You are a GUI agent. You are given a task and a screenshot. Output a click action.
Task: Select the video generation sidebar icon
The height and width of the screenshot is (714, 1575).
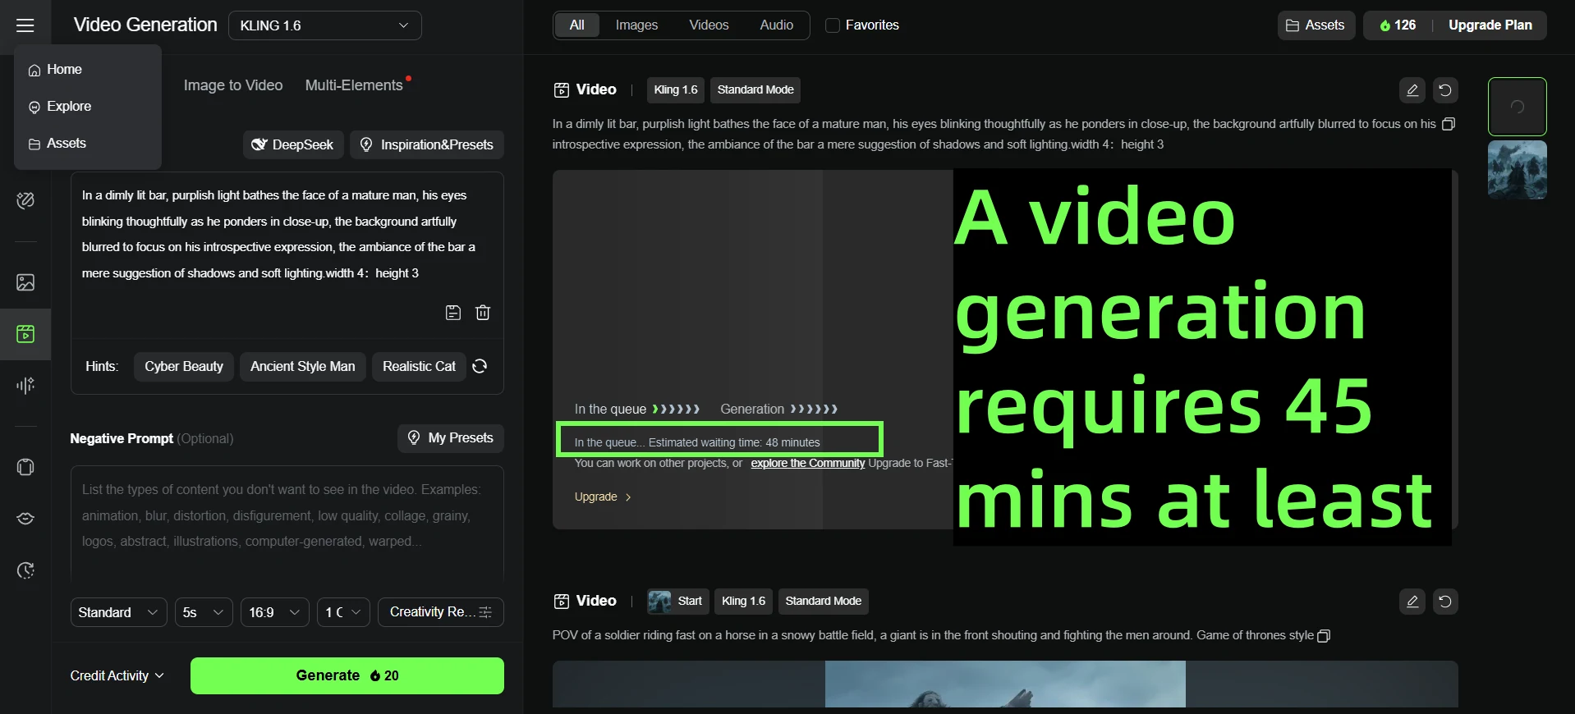[25, 334]
